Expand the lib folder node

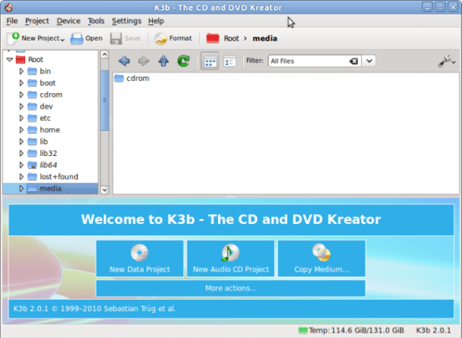tap(21, 141)
